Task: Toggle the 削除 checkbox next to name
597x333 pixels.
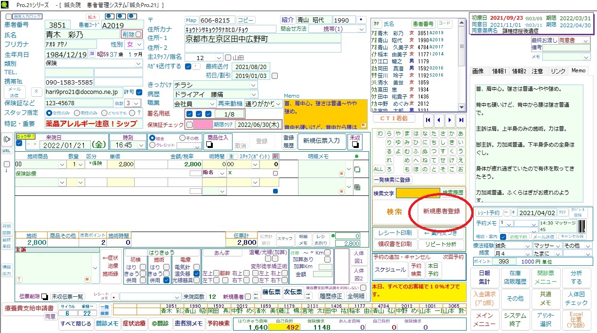Action: coord(138,34)
